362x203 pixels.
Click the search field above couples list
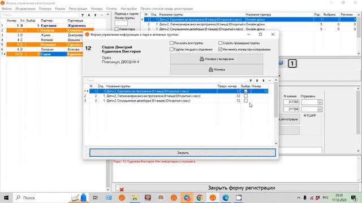[40, 15]
